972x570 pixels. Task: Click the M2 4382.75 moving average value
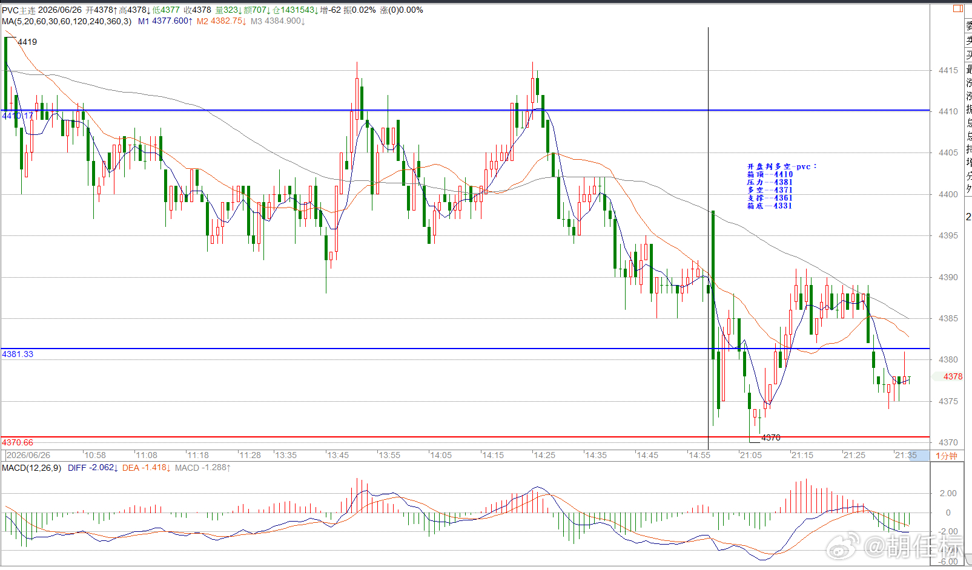pyautogui.click(x=221, y=21)
